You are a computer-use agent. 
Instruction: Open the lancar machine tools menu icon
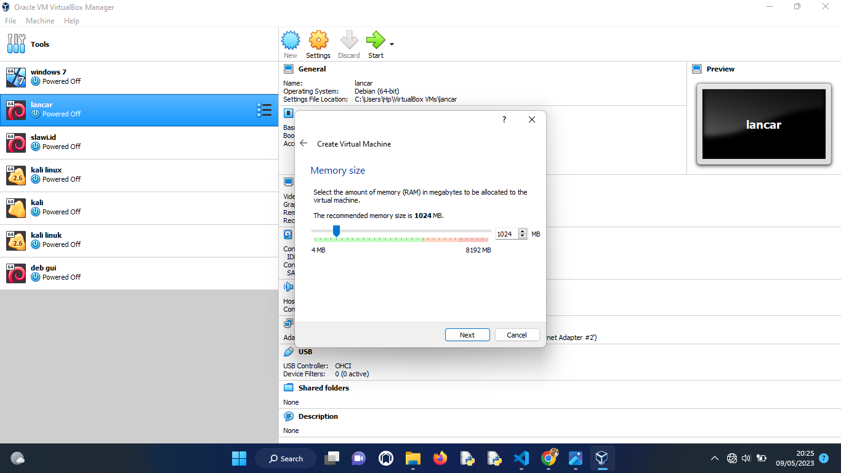(x=264, y=110)
